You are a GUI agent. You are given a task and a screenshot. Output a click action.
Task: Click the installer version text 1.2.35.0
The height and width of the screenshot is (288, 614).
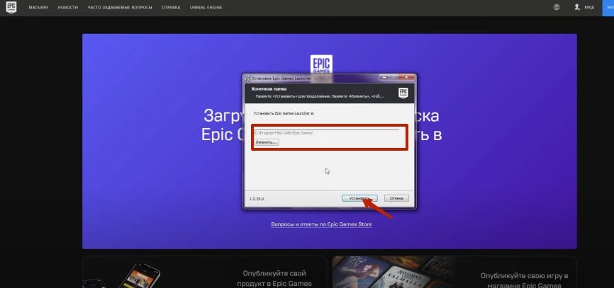click(257, 199)
